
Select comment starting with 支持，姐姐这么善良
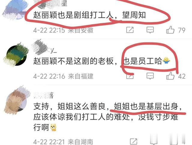[107, 117]
